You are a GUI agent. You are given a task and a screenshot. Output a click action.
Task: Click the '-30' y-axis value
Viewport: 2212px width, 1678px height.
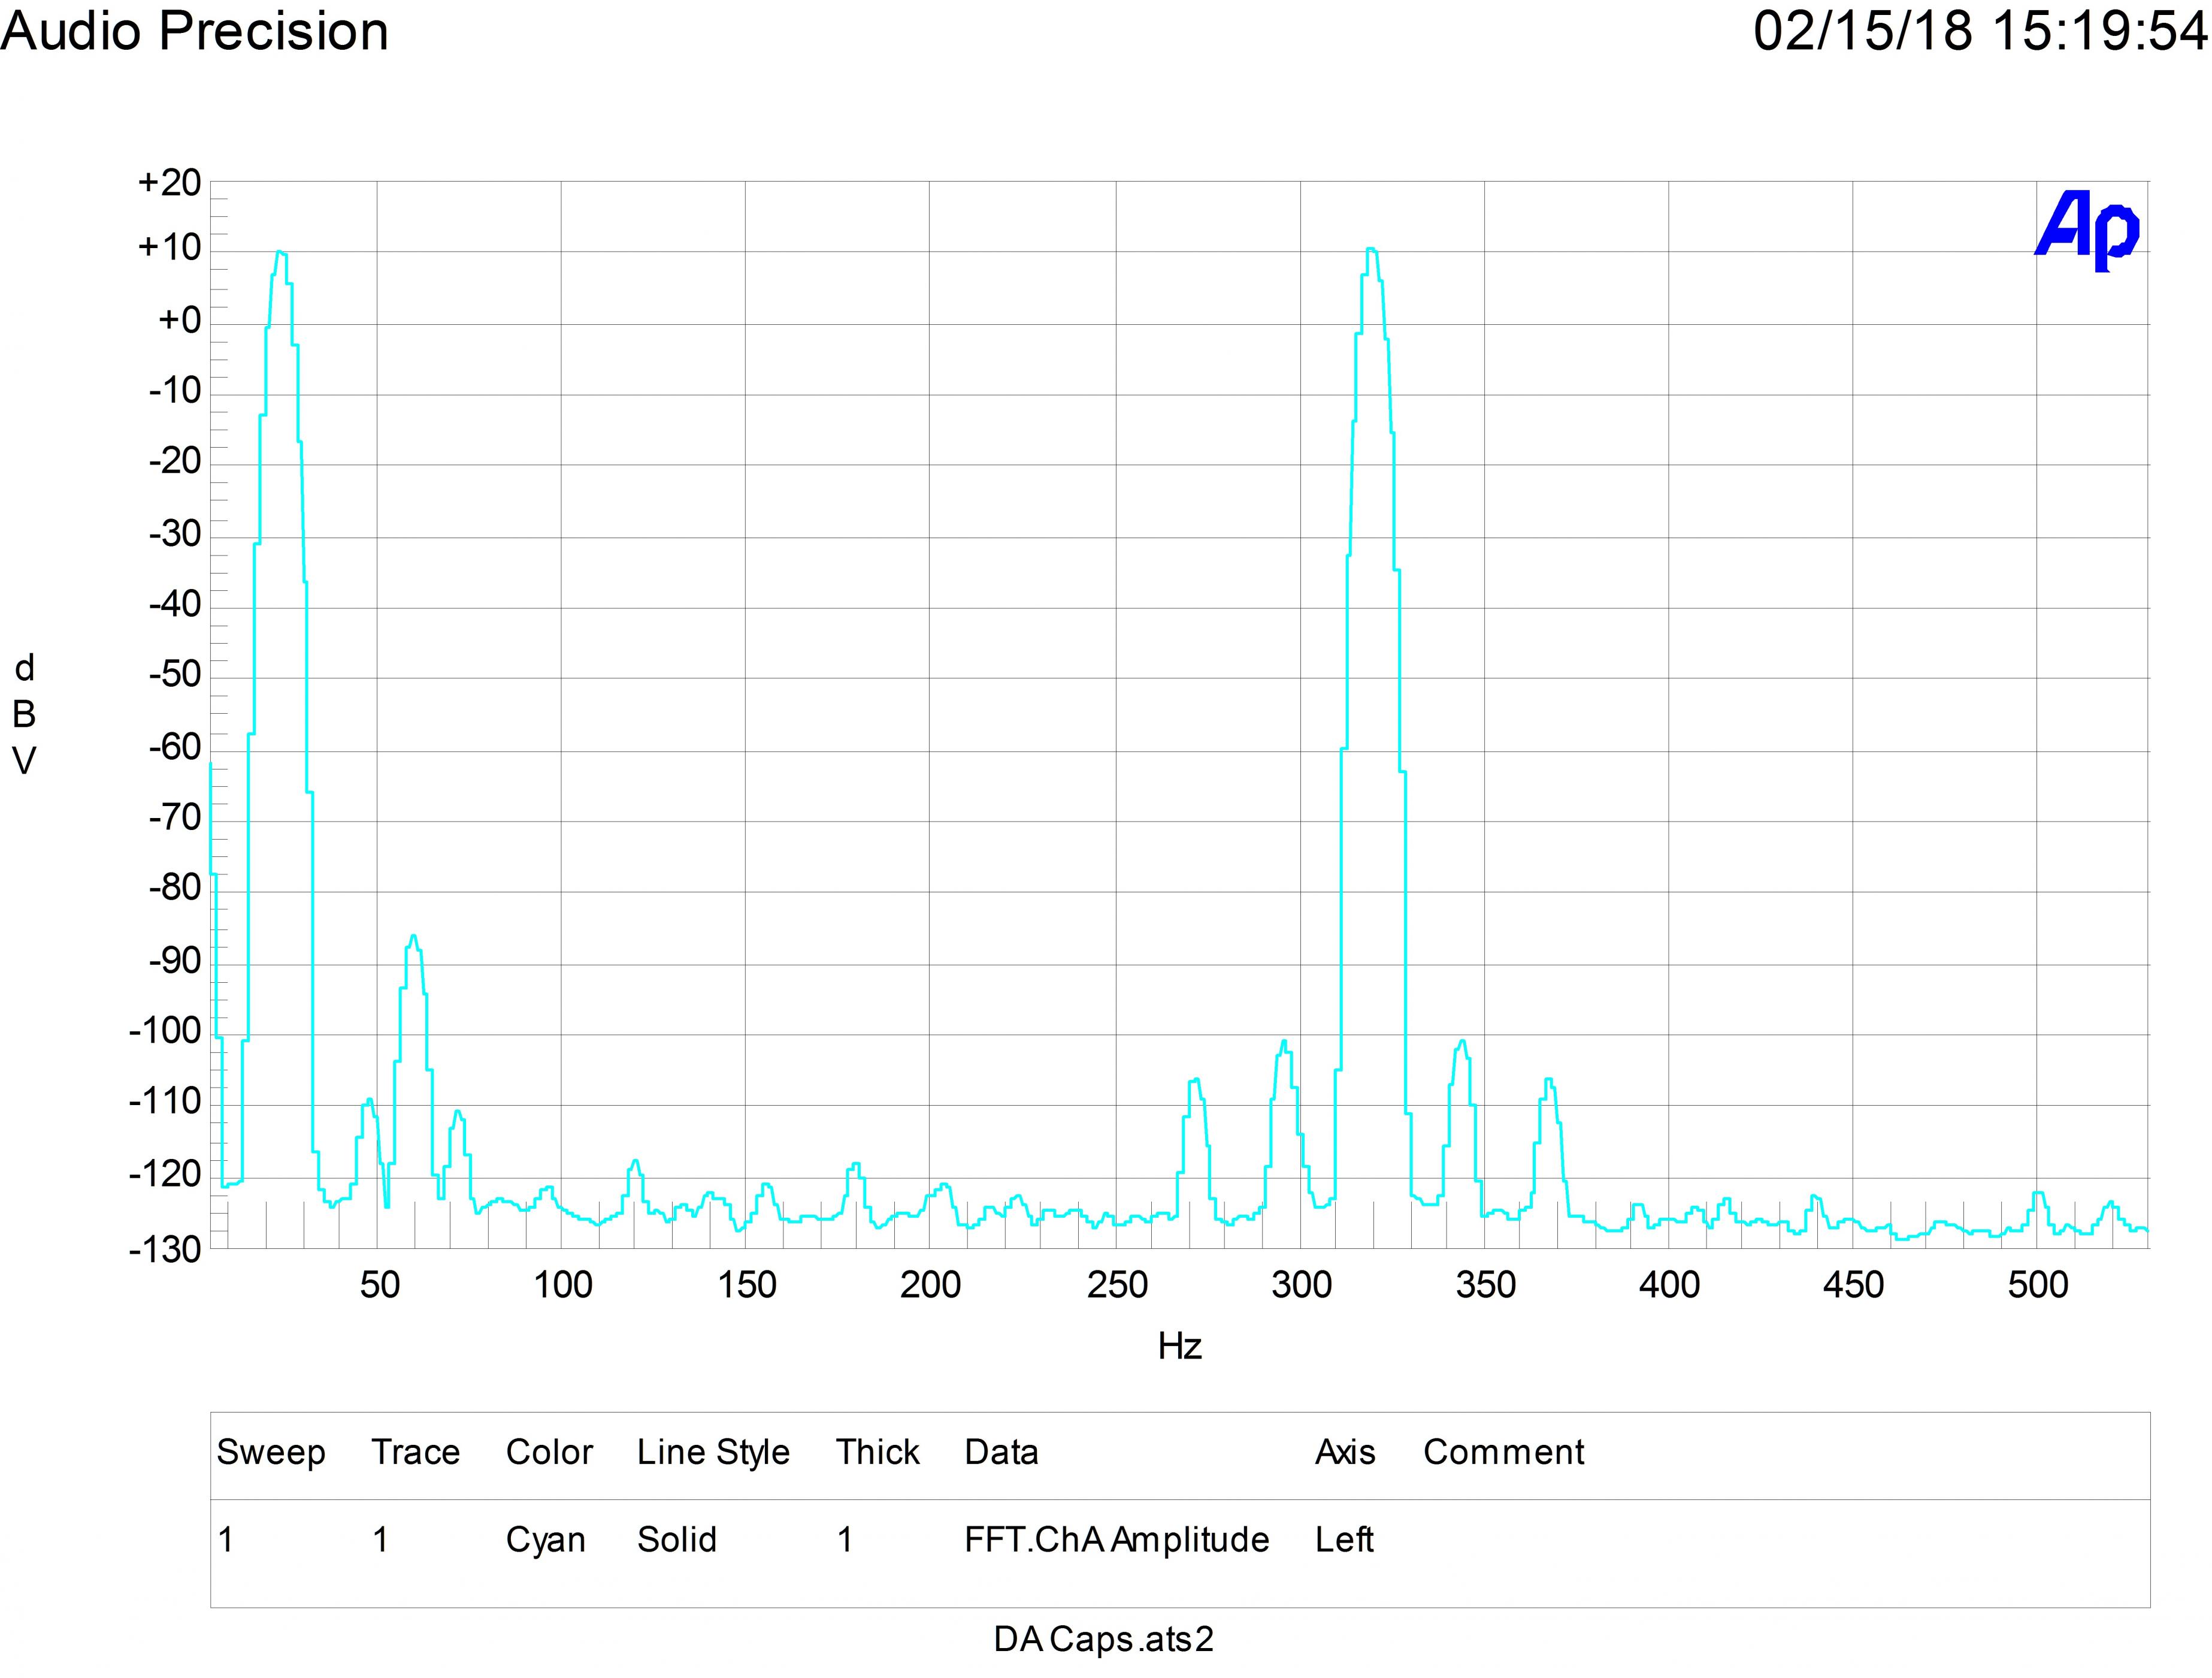175,533
